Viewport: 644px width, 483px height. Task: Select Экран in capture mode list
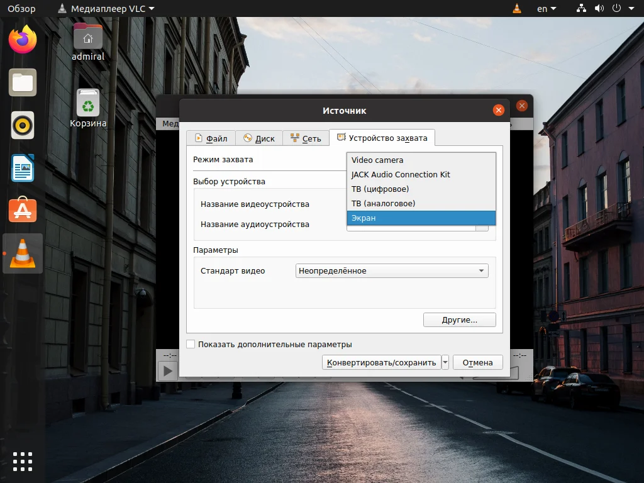[421, 218]
